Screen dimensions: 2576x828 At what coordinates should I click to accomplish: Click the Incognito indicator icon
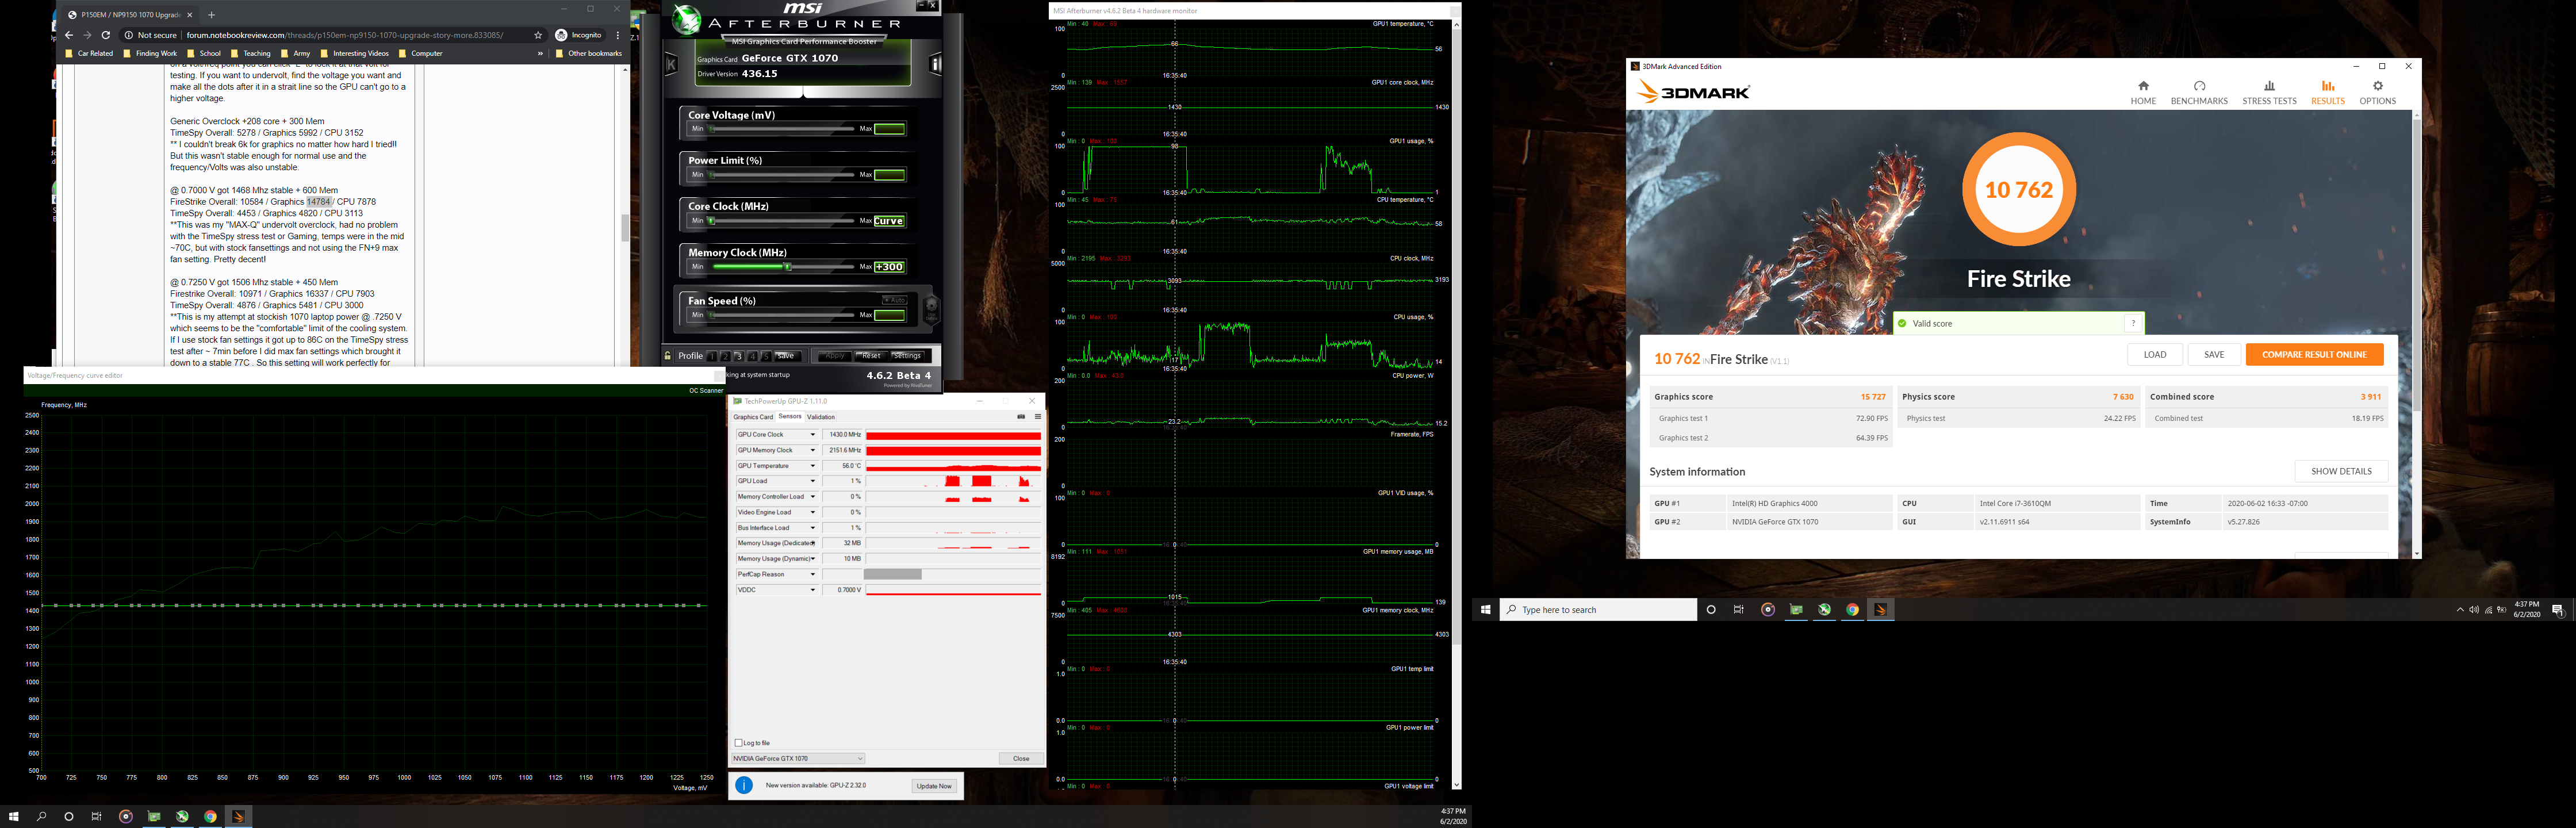[561, 35]
